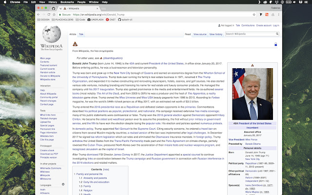Image resolution: width=312 pixels, height=195 pixels.
Task: Open the Mike Pence link in infobox
Action: point(251,139)
